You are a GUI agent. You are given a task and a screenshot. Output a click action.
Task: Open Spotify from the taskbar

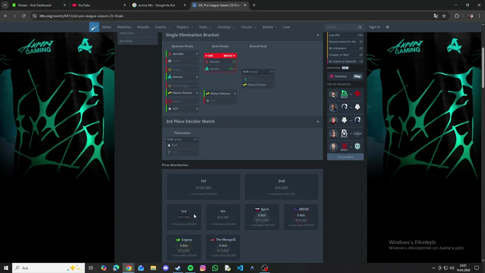pyautogui.click(x=190, y=268)
